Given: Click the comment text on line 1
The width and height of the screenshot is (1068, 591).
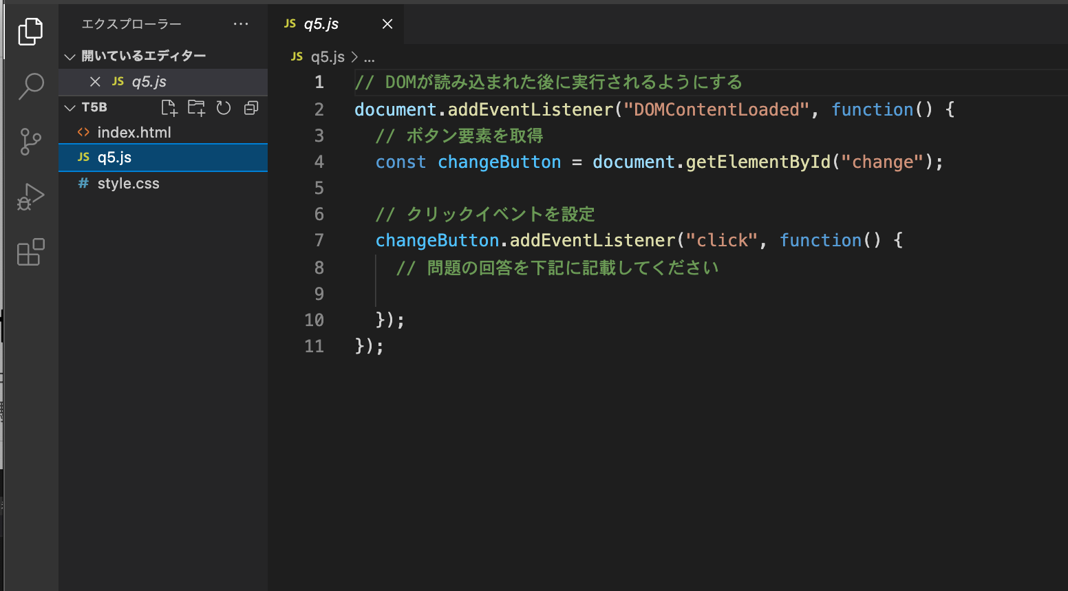Looking at the screenshot, I should 548,83.
